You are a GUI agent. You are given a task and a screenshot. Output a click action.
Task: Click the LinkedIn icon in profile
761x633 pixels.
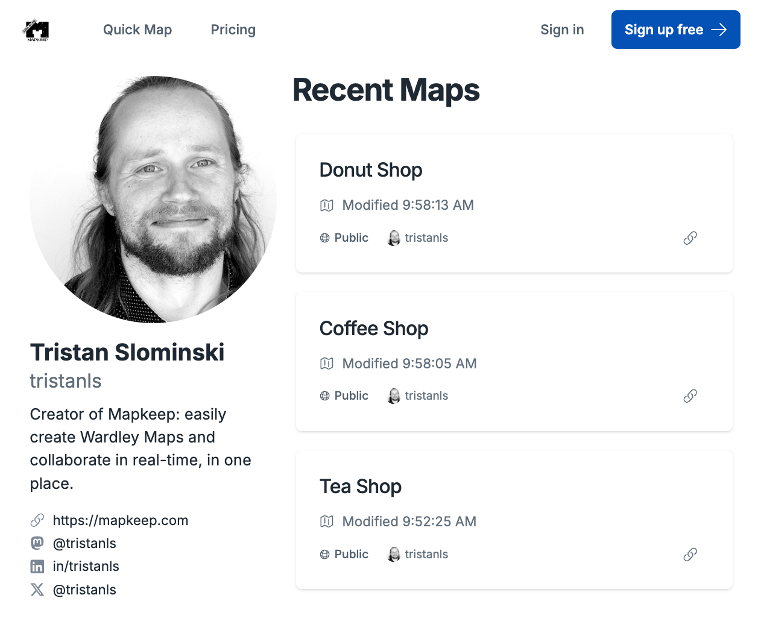point(37,567)
